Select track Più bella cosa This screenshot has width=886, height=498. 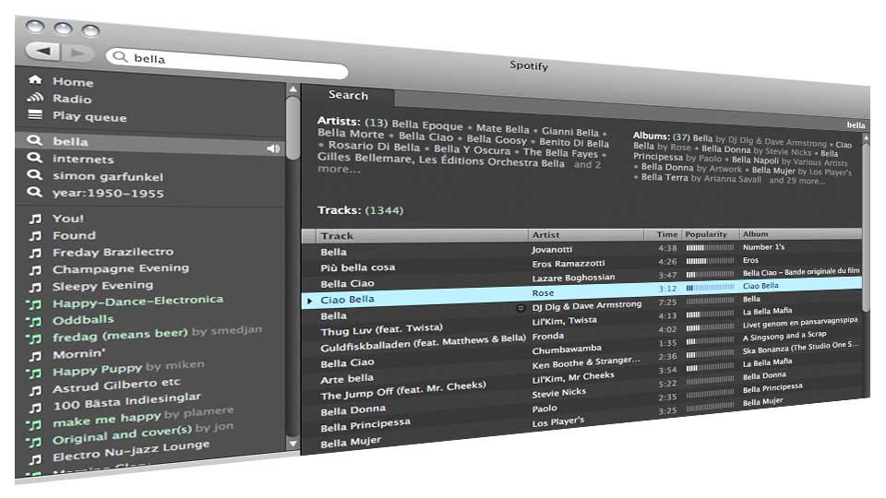click(x=358, y=267)
